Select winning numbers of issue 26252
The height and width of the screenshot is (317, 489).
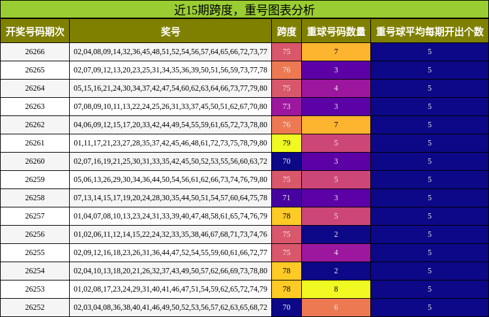[x=170, y=307]
